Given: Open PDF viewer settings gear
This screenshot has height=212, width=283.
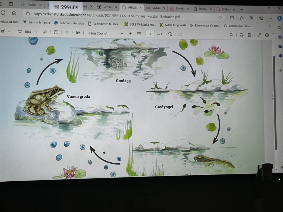Looking at the screenshot, I should click(x=267, y=35).
